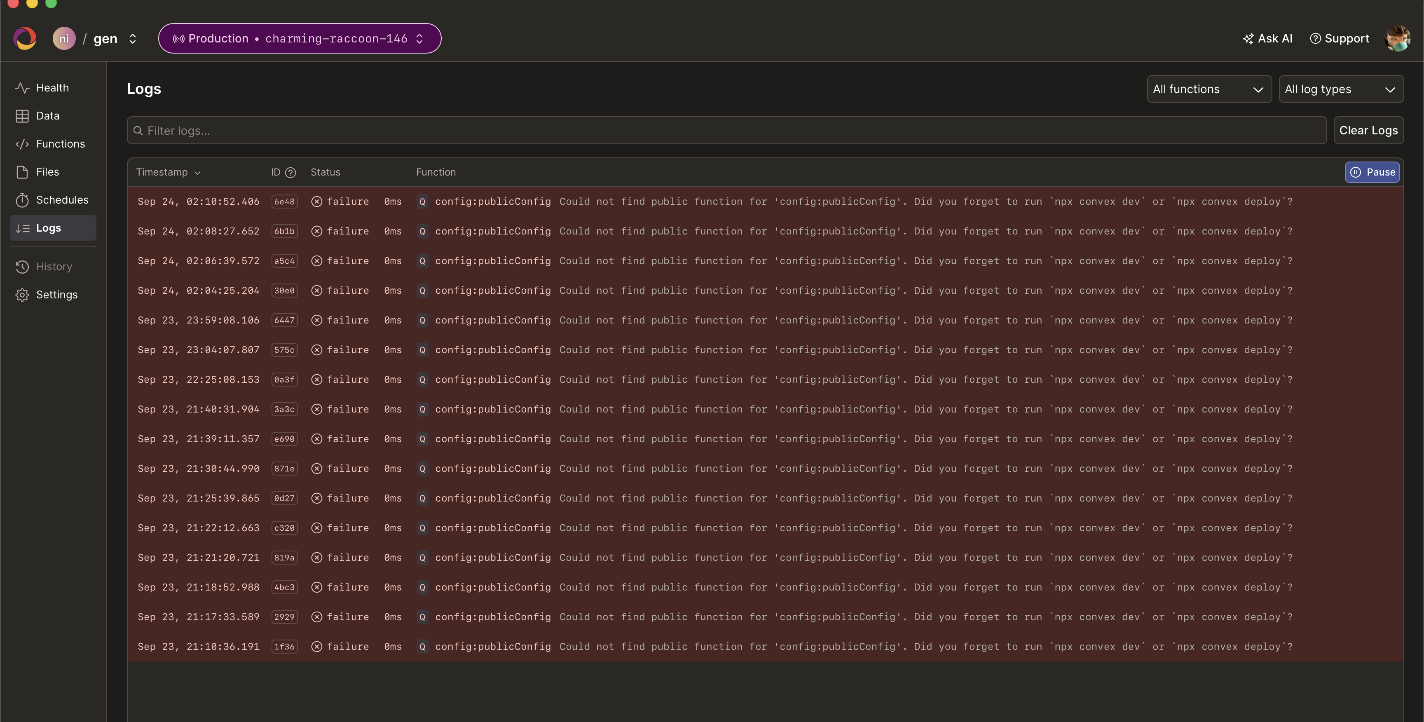The image size is (1424, 722).
Task: Go to Files in the sidebar
Action: pyautogui.click(x=53, y=172)
